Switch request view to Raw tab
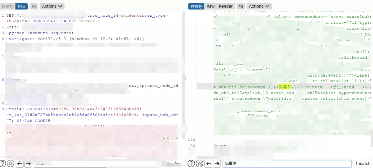Image resolution: width=373 pixels, height=168 pixels. point(21,6)
